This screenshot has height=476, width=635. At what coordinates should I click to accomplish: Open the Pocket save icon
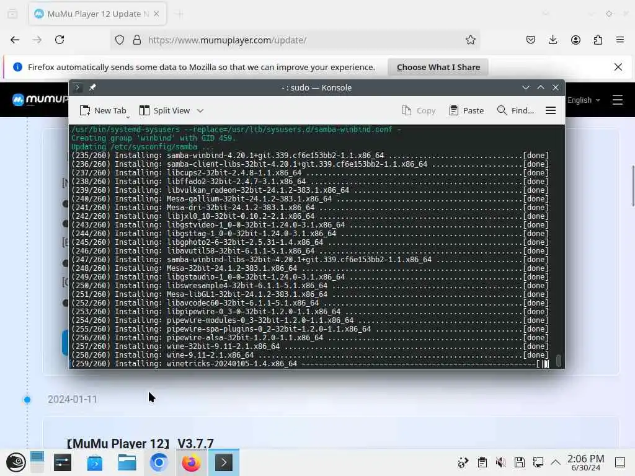(x=531, y=40)
